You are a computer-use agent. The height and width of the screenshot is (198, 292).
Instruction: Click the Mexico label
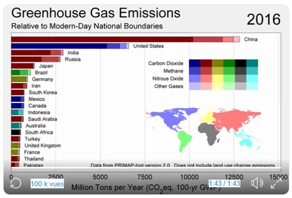[36, 99]
